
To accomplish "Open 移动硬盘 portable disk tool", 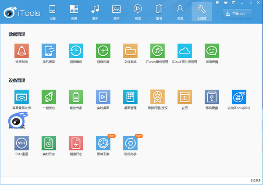I will coord(212,97).
